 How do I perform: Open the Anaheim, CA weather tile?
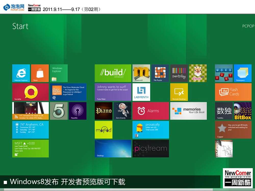(30, 130)
